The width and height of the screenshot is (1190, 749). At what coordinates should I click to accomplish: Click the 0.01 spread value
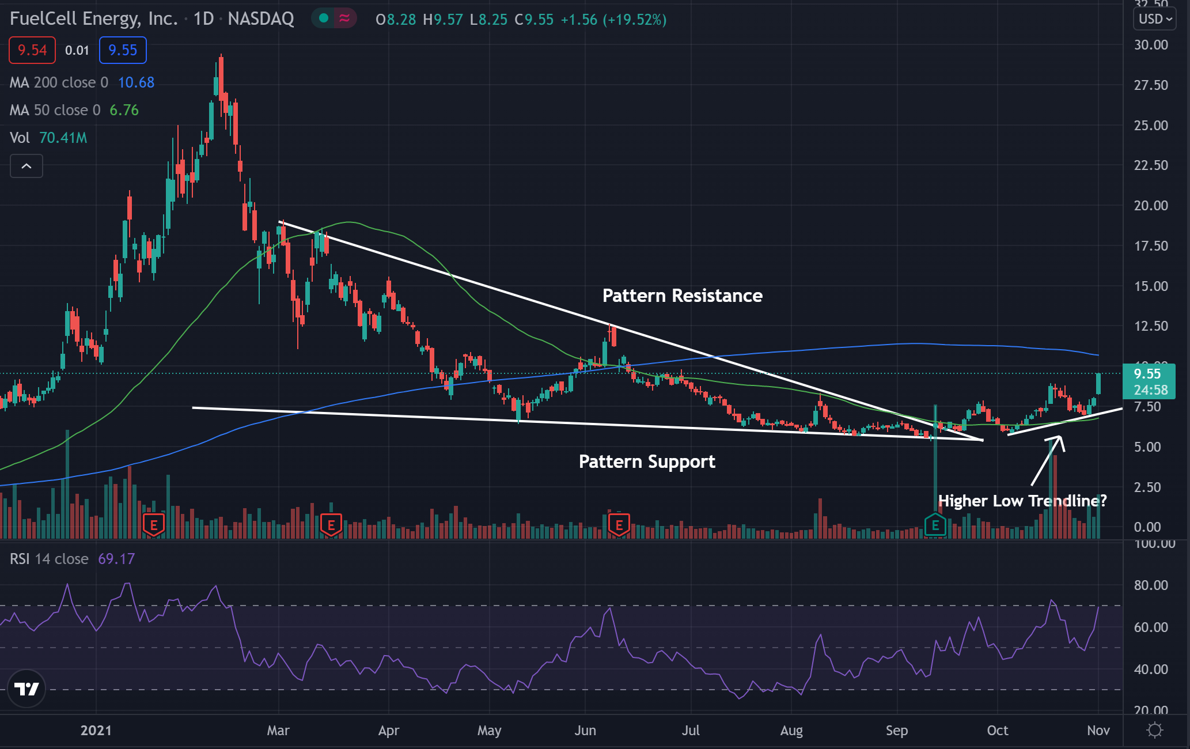[x=77, y=50]
